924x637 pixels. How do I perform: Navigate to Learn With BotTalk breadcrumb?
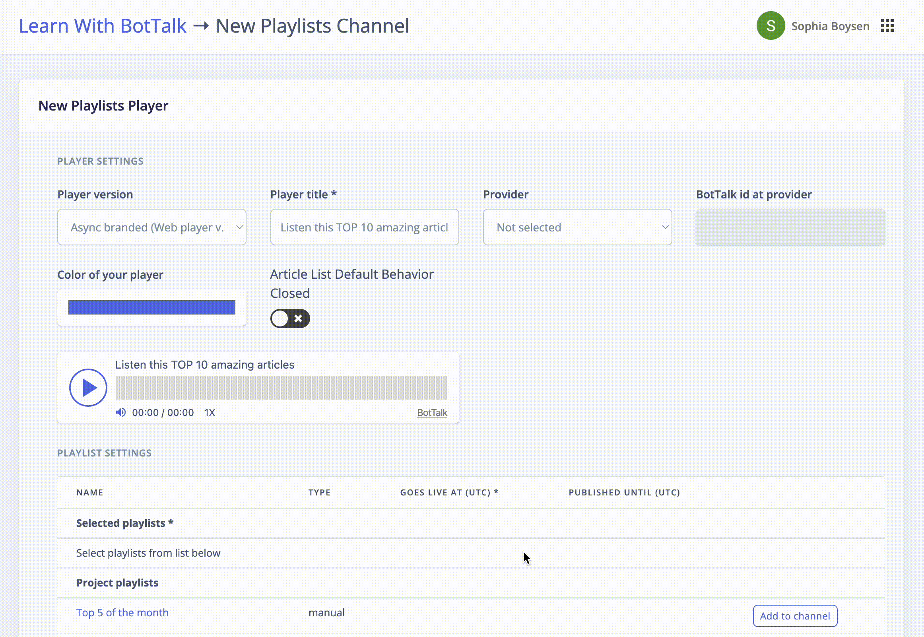pyautogui.click(x=103, y=26)
